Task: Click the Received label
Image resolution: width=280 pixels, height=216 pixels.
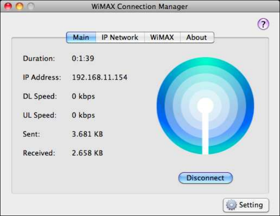Action: pyautogui.click(x=39, y=153)
